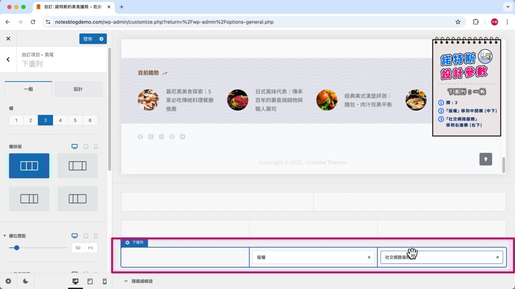Choose the equal three-column layout
Screen dimensions: 515x289
[x=29, y=166]
